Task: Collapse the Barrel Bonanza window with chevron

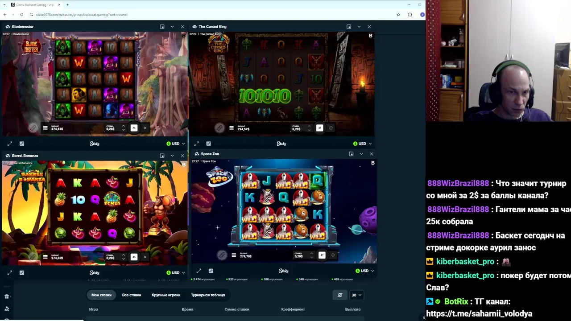Action: coord(172,156)
